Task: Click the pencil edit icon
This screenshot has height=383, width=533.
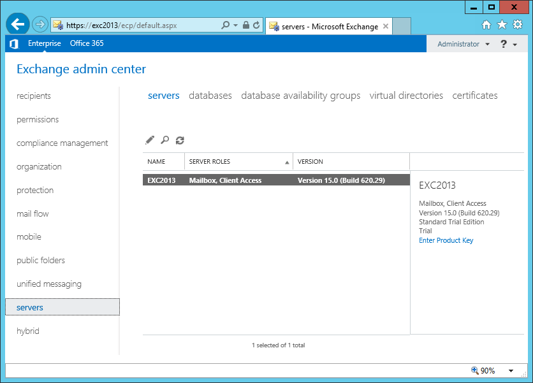Action: tap(150, 140)
